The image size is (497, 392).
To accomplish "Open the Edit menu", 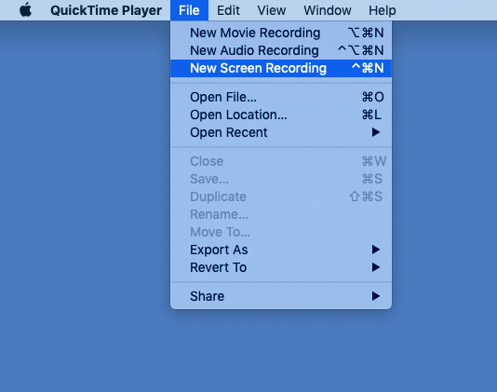I will tap(228, 10).
